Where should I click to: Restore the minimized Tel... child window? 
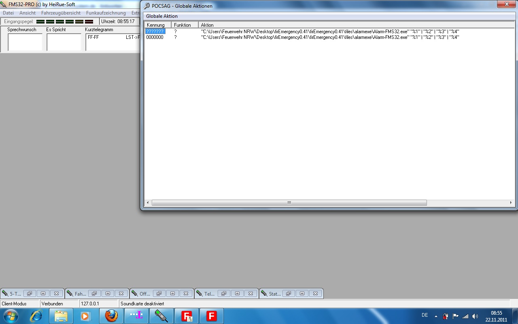[224, 294]
